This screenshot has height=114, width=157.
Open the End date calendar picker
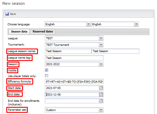pos(101,94)
